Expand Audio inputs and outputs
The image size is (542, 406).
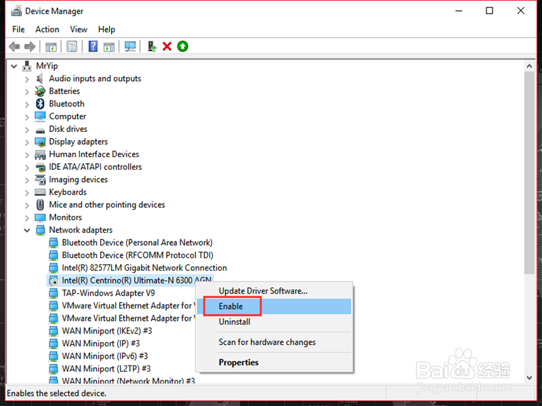27,78
